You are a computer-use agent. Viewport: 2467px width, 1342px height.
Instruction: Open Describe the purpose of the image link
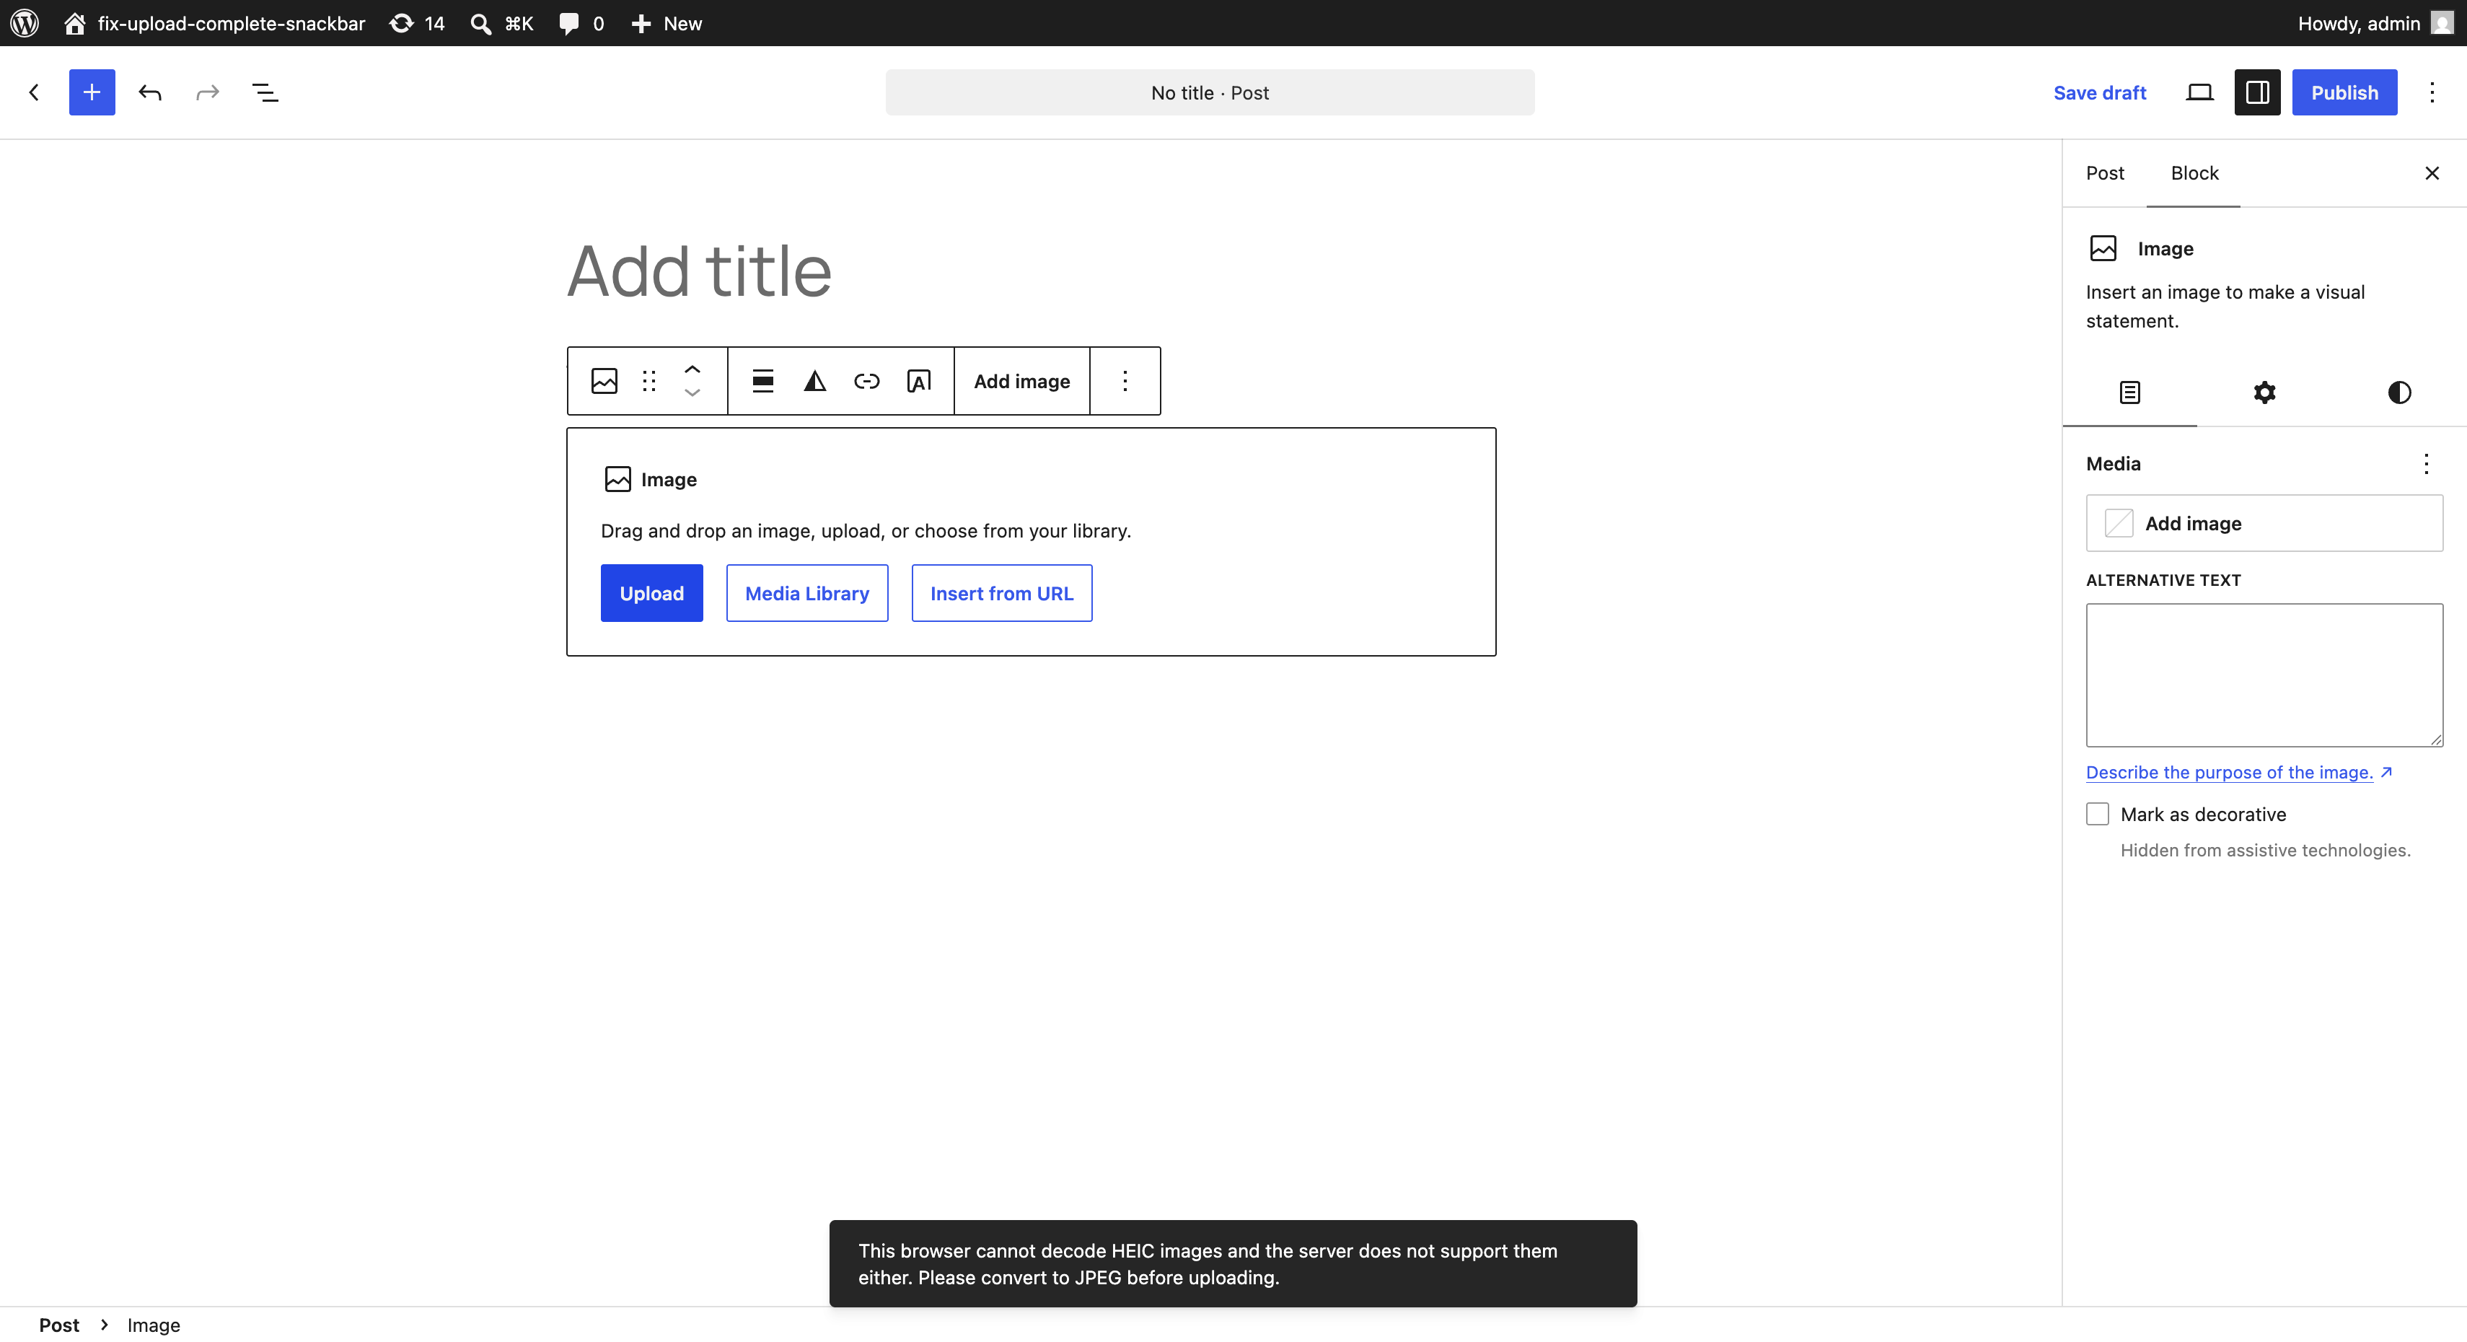point(2238,772)
